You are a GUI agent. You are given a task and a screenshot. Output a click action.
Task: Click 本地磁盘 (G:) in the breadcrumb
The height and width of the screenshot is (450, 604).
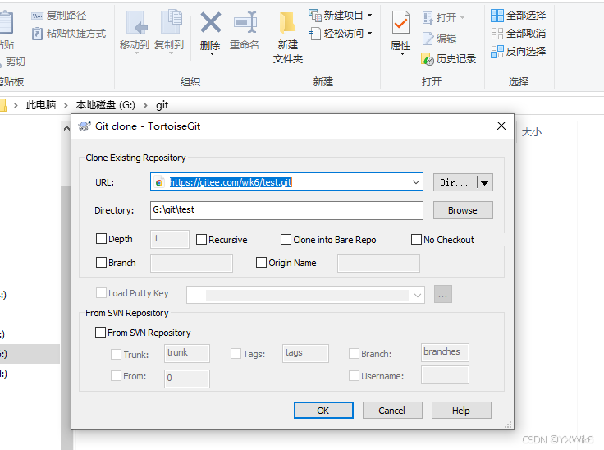[x=106, y=105]
